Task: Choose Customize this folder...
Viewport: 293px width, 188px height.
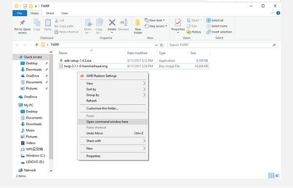Action: [x=113, y=108]
